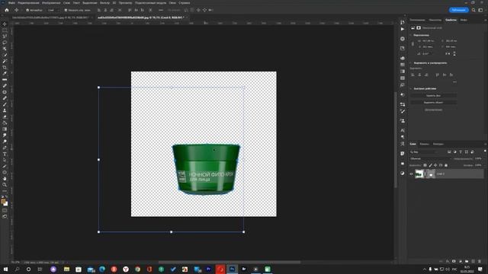Select the Zoom magnifier tool
The height and width of the screenshot is (274, 488).
point(5,185)
